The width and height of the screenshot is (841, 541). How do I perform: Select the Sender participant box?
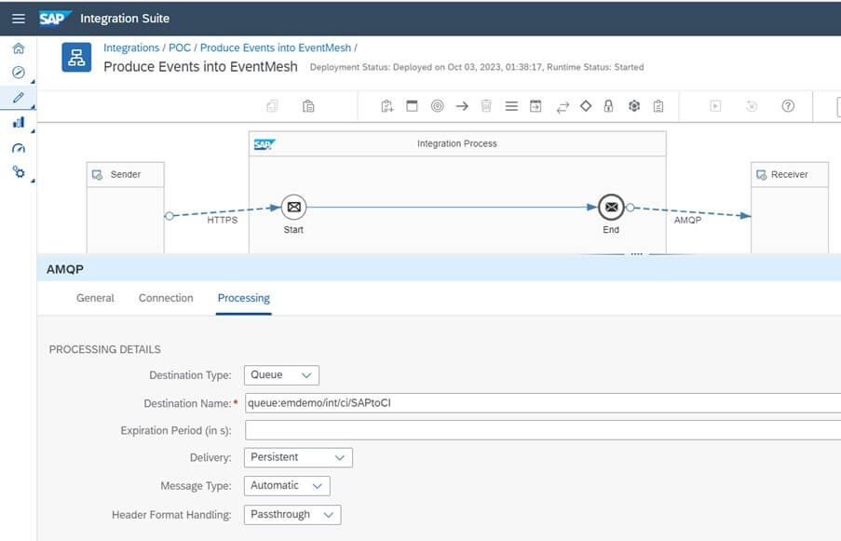pyautogui.click(x=126, y=207)
